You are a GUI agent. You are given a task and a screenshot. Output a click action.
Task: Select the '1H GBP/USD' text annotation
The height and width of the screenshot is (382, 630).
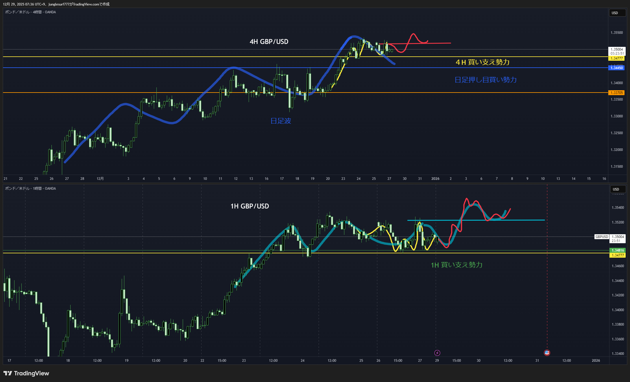click(x=250, y=206)
